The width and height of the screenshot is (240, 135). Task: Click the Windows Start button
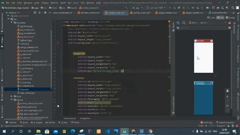pos(4,131)
